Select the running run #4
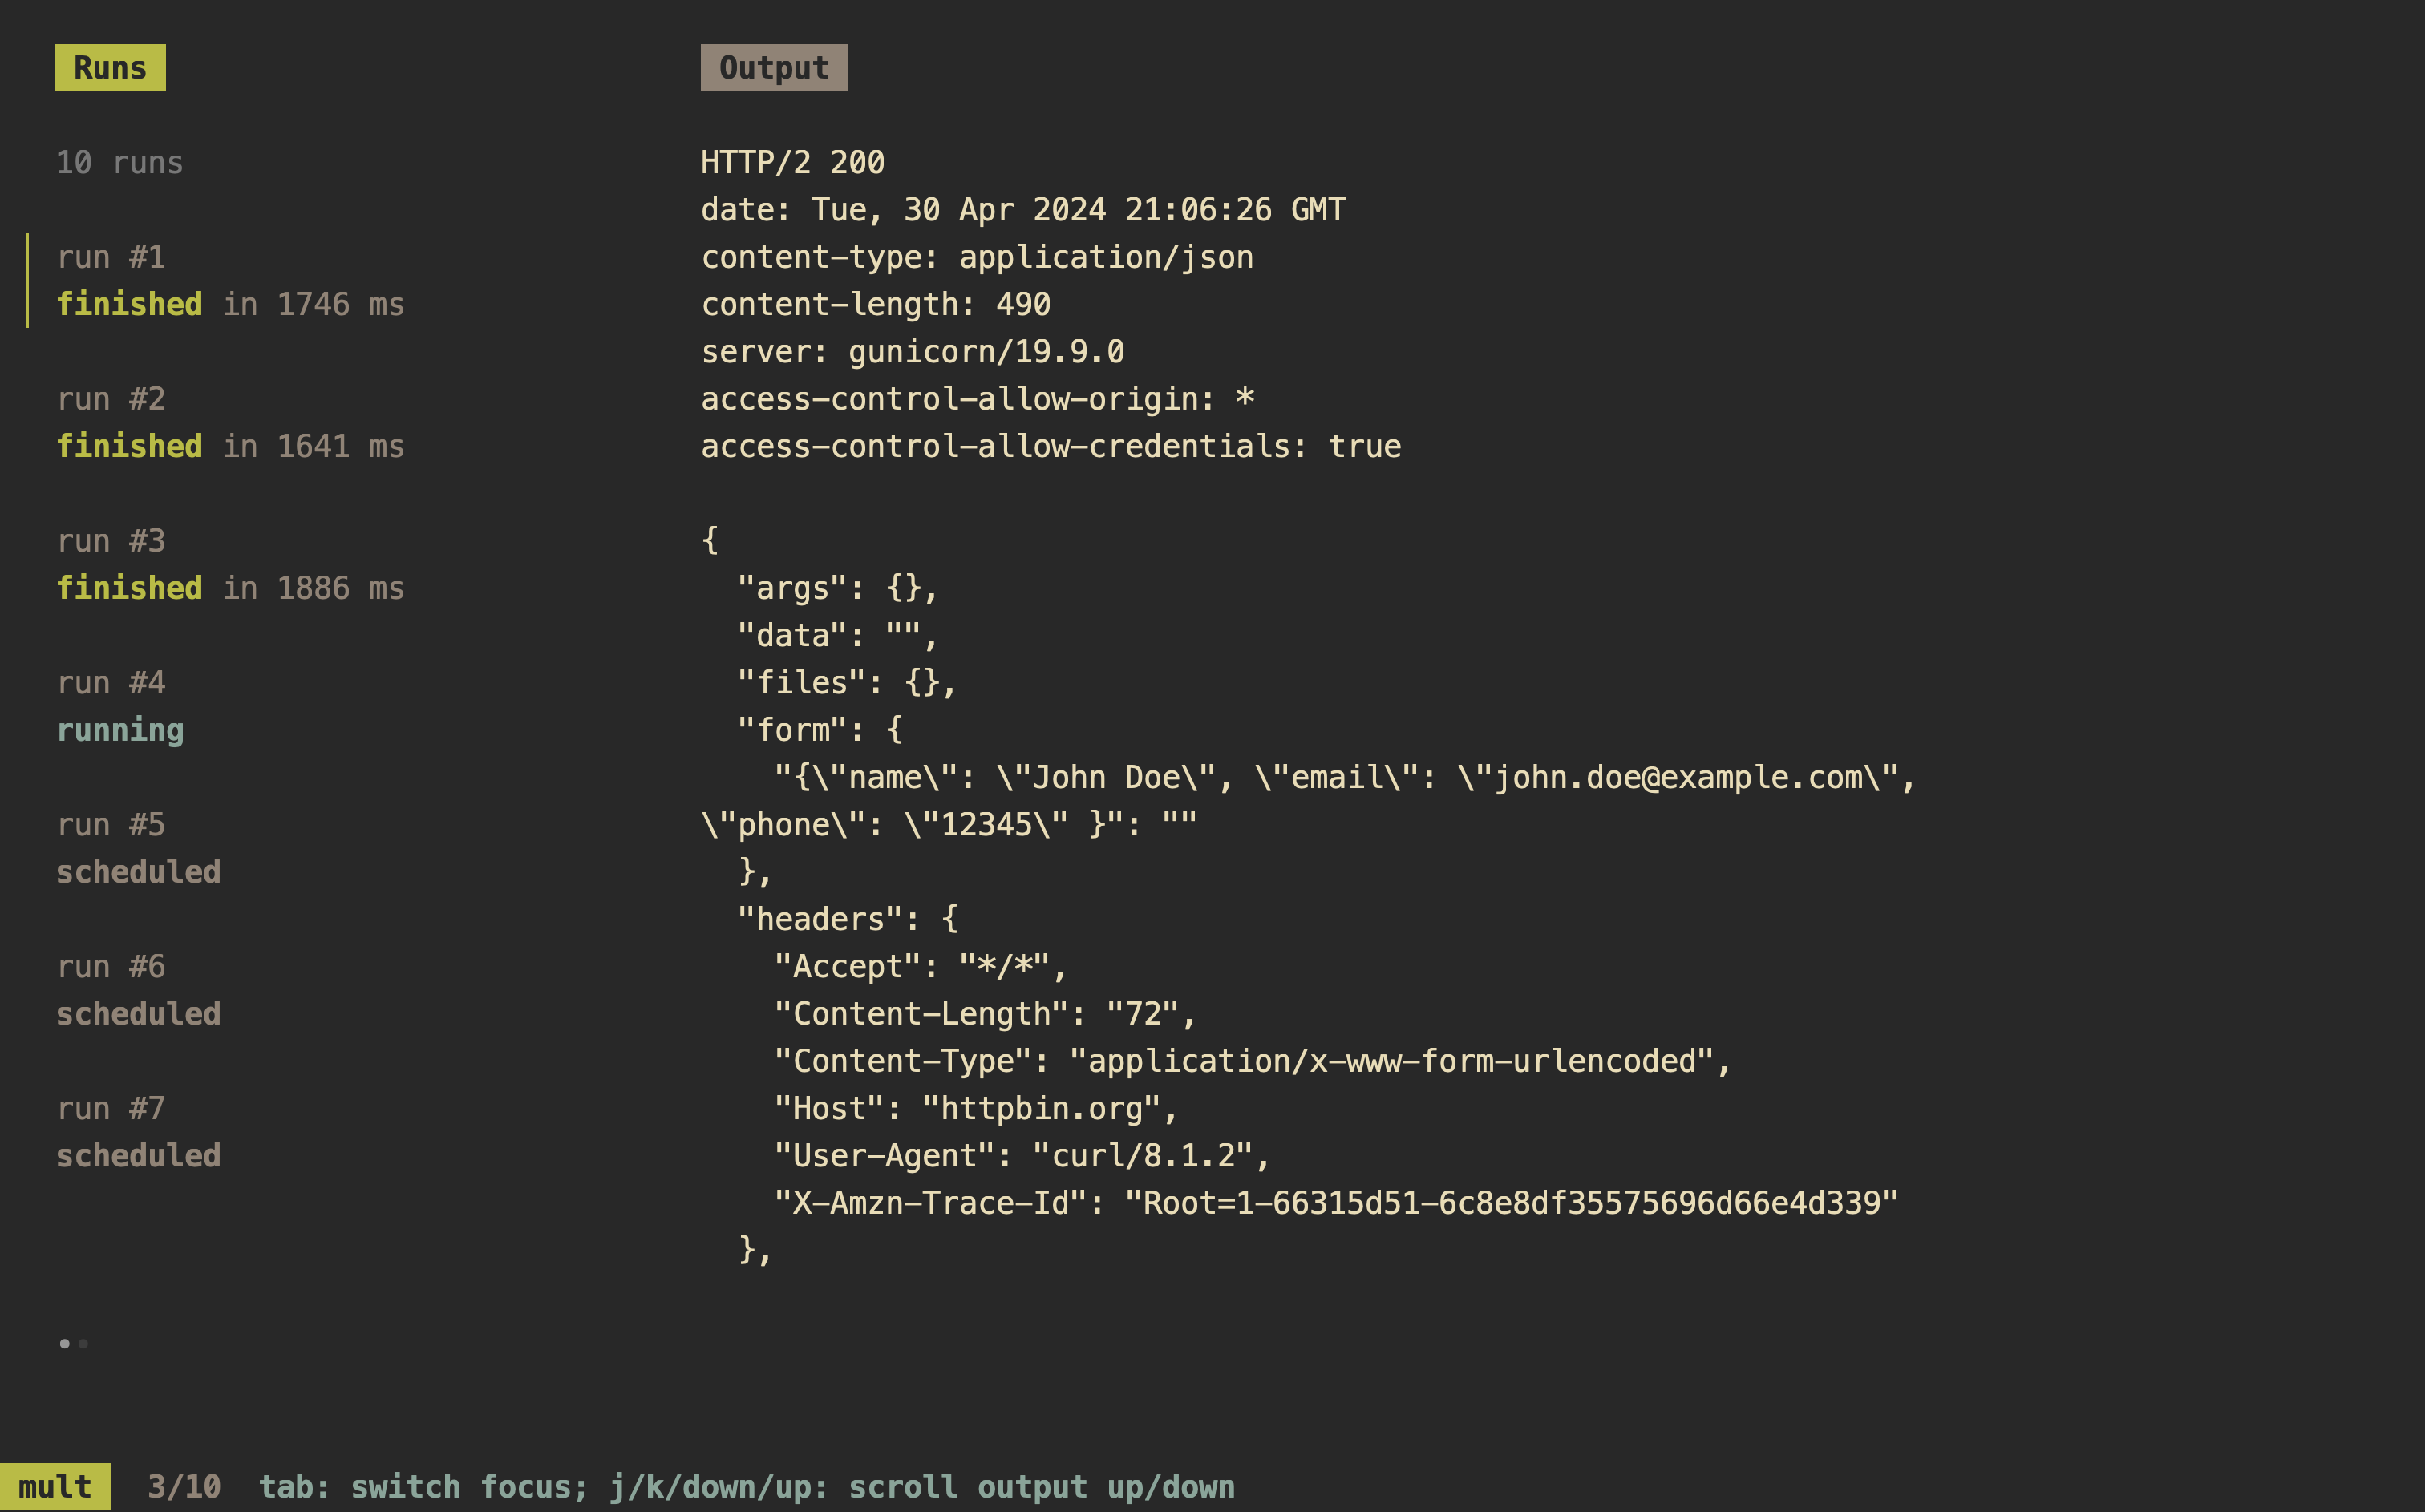The height and width of the screenshot is (1512, 2425). 120,707
